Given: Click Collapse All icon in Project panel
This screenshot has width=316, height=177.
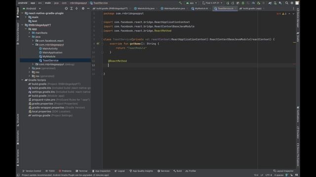Looking at the screenshot, I should click(x=77, y=8).
